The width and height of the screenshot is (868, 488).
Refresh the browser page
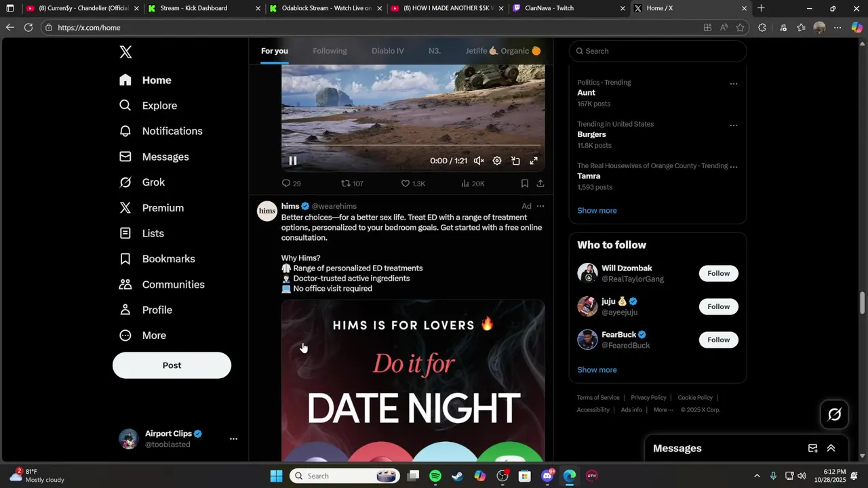click(28, 27)
